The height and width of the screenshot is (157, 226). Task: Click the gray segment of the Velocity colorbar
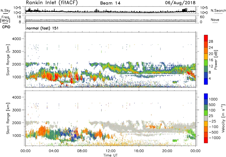pyautogui.click(x=206, y=118)
